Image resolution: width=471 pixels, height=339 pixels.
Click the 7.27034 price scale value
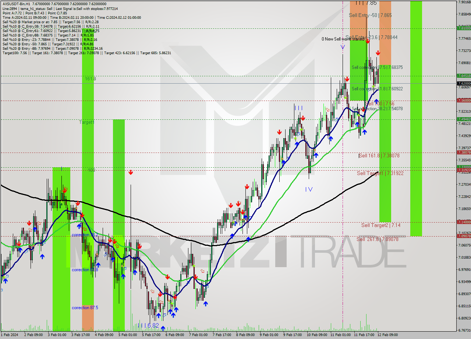coord(464,184)
